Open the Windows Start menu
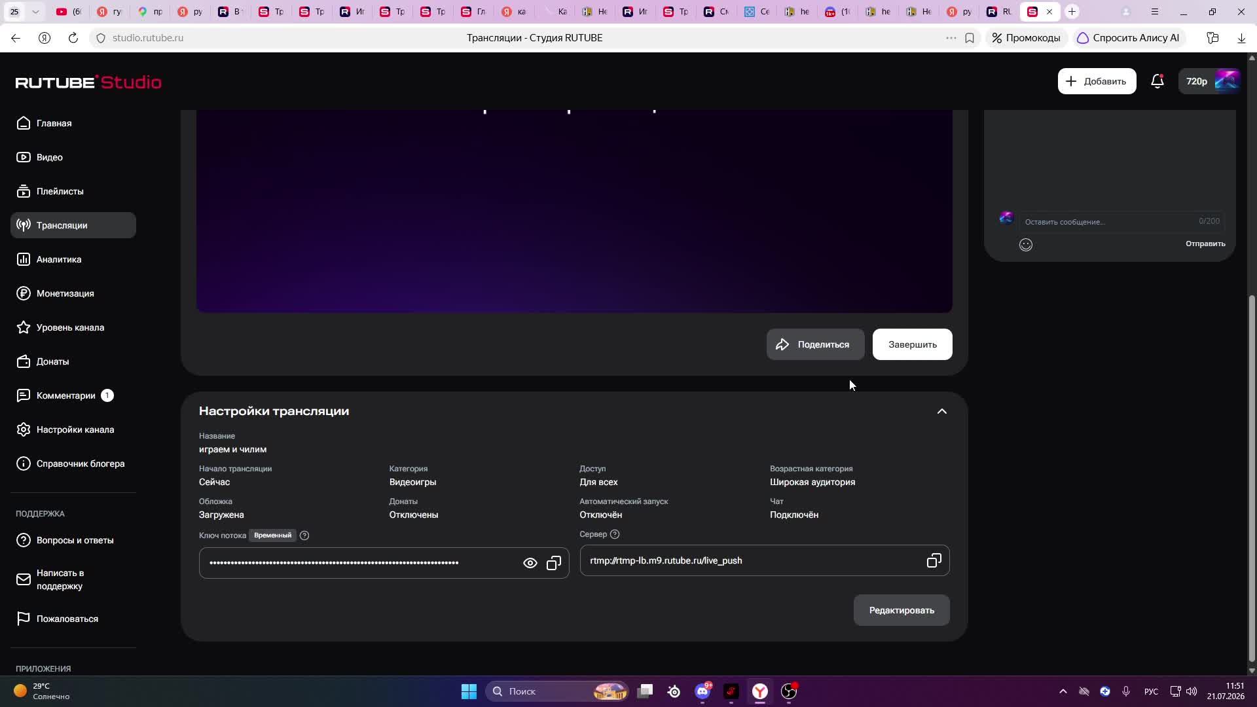Image resolution: width=1257 pixels, height=707 pixels. [469, 691]
